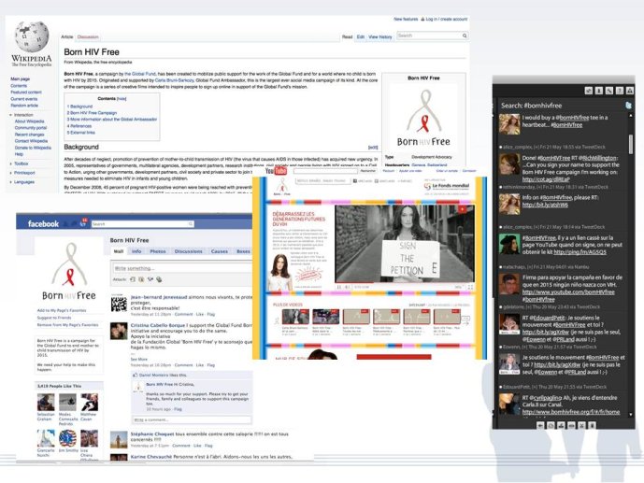Expand the Toolbox section in Wikipedia sidebar

[21, 163]
